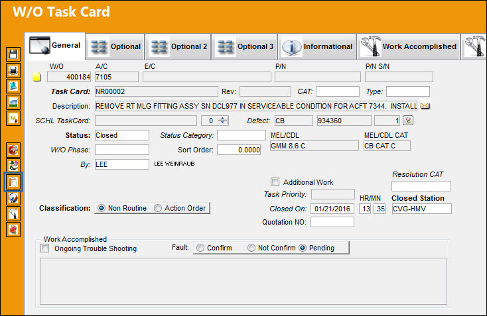Image resolution: width=487 pixels, height=316 pixels.
Task: Click the SCHL TaskCard number stepper arrows
Action: point(223,121)
